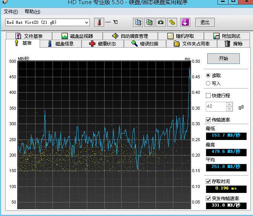Image resolution: width=253 pixels, height=216 pixels.
Task: Switch to the 文件夹占用率 tab
Action: (x=192, y=44)
